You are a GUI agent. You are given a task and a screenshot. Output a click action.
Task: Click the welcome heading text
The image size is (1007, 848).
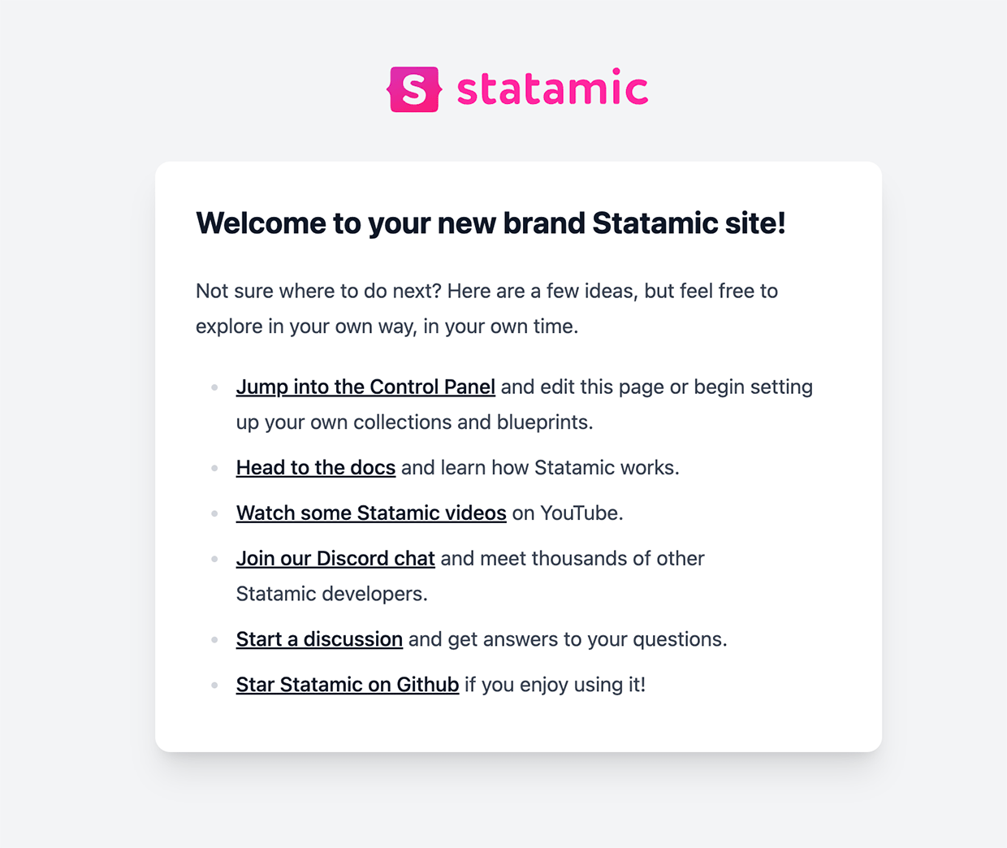click(x=491, y=223)
